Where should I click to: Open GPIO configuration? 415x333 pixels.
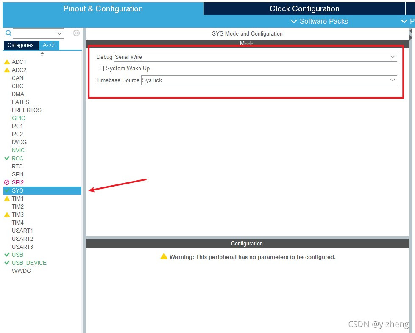coord(19,118)
